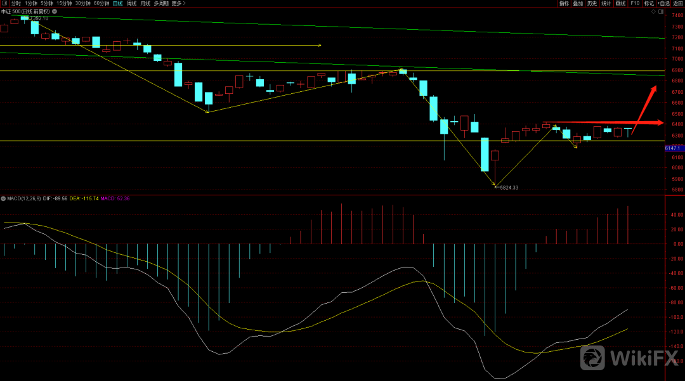This screenshot has width=685, height=381.
Task: Open the 画线 drawing tools
Action: pyautogui.click(x=620, y=3)
